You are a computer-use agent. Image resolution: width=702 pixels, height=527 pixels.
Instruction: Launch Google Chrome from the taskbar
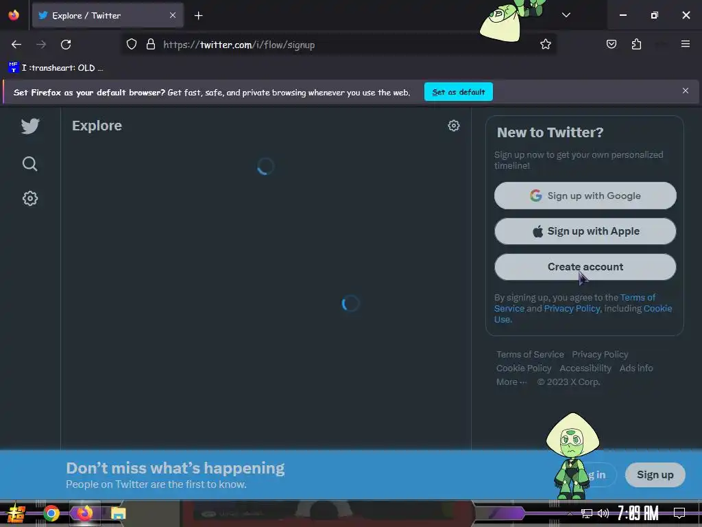click(51, 513)
